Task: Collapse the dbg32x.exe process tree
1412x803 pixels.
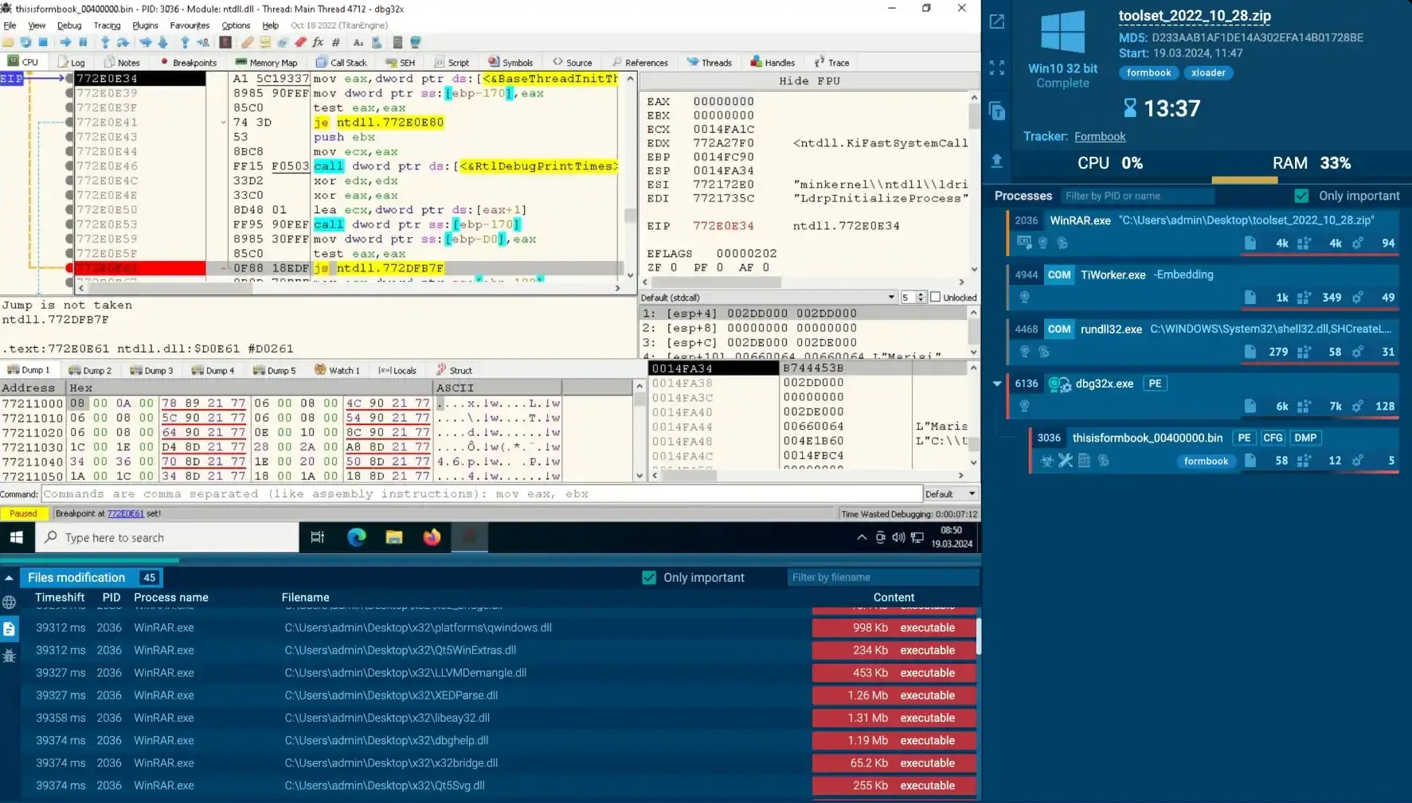Action: click(x=996, y=384)
